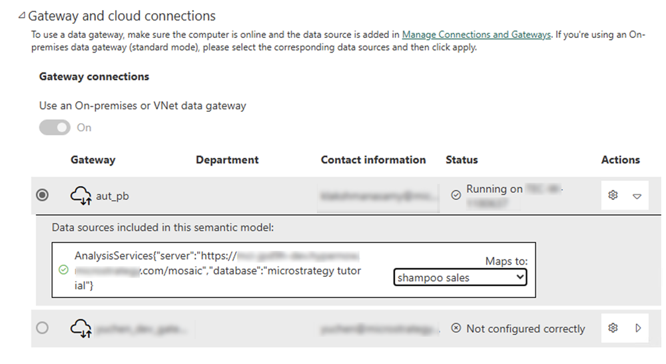Open settings gear for the misconfigured gateway
666x364 pixels.
(x=613, y=328)
